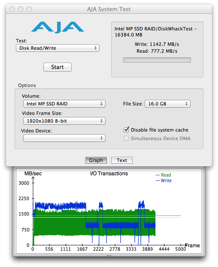Click the Write: 1142.7 MB/s result
The height and width of the screenshot is (267, 218).
click(157, 44)
